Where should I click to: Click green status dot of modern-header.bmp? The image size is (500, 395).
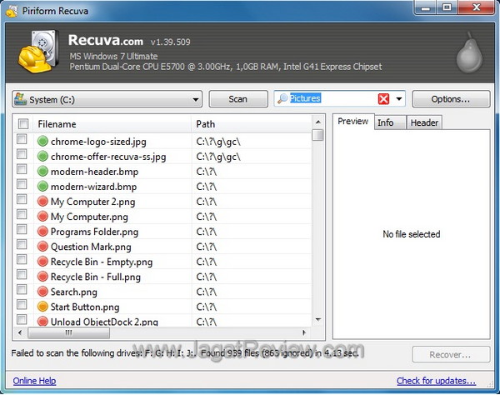pyautogui.click(x=42, y=171)
